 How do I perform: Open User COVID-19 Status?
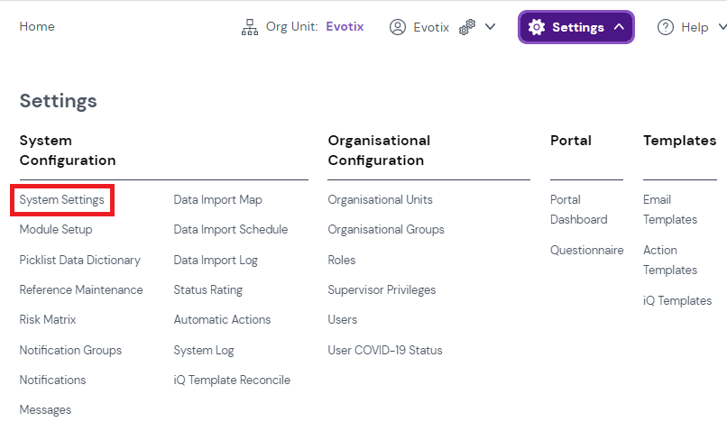tap(385, 350)
